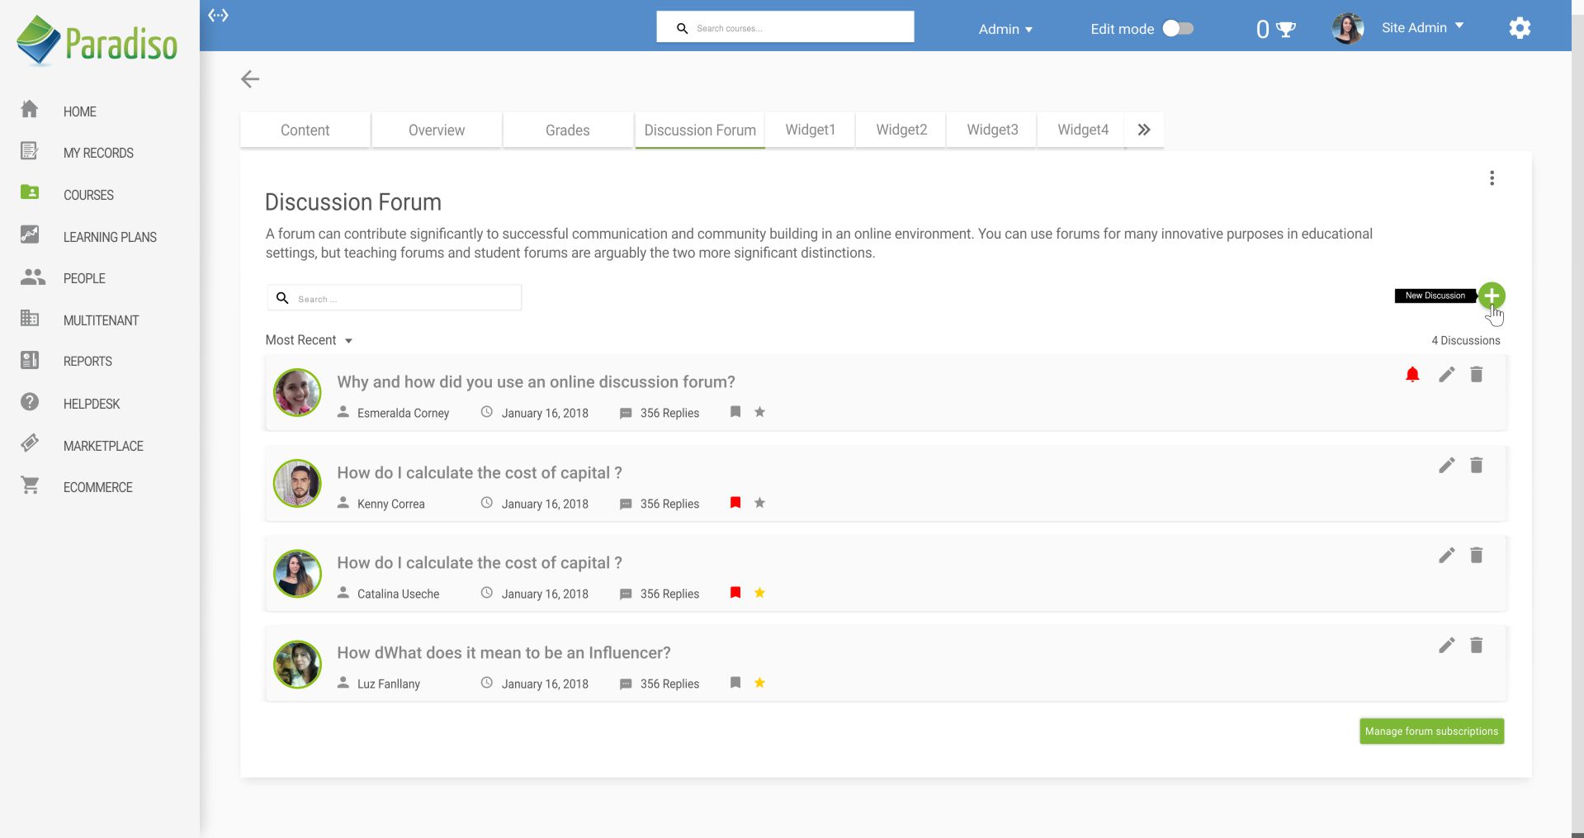The width and height of the screenshot is (1584, 838).
Task: Edit Kenny Correa's discussion with the pencil icon
Action: tap(1446, 465)
